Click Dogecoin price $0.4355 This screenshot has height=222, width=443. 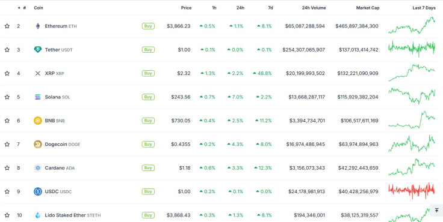click(181, 144)
